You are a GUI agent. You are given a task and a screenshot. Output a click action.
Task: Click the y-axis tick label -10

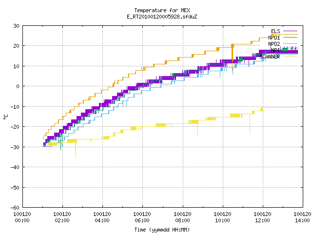(15, 107)
